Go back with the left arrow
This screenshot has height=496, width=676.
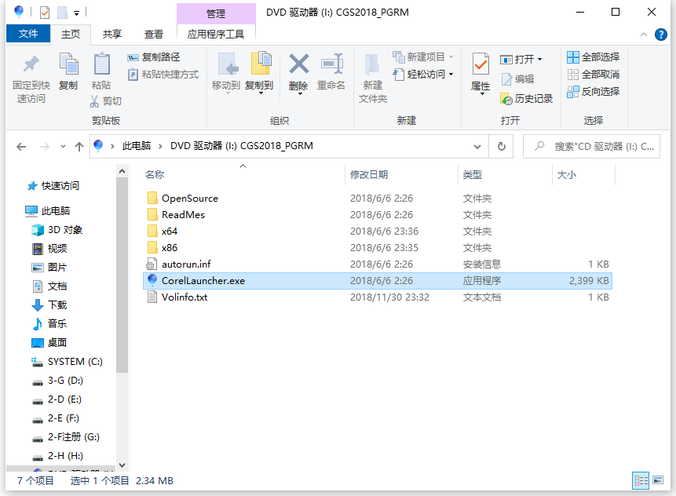tap(21, 147)
